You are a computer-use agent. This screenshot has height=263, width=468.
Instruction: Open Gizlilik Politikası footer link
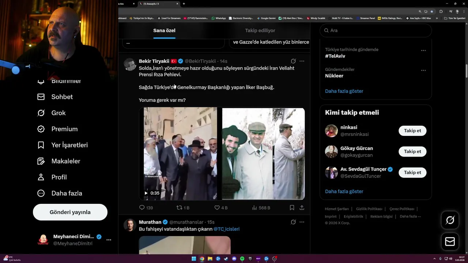pos(369,209)
